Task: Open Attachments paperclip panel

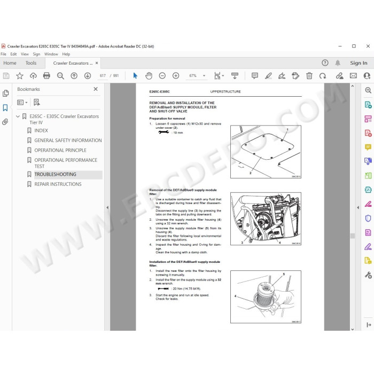Action: point(5,122)
